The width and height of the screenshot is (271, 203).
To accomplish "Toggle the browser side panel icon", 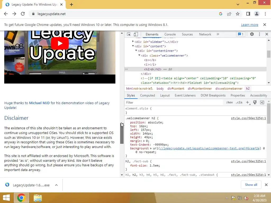I will (248, 14).
